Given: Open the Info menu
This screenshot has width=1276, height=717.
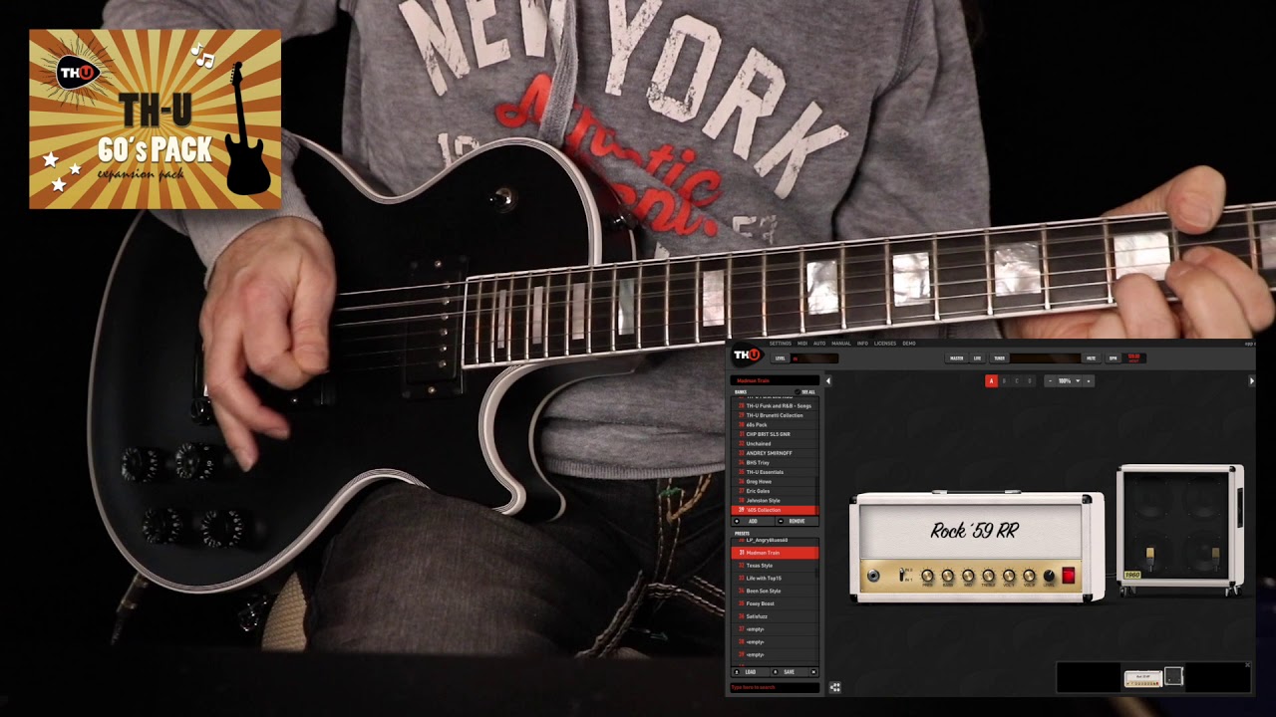Looking at the screenshot, I should click(862, 344).
